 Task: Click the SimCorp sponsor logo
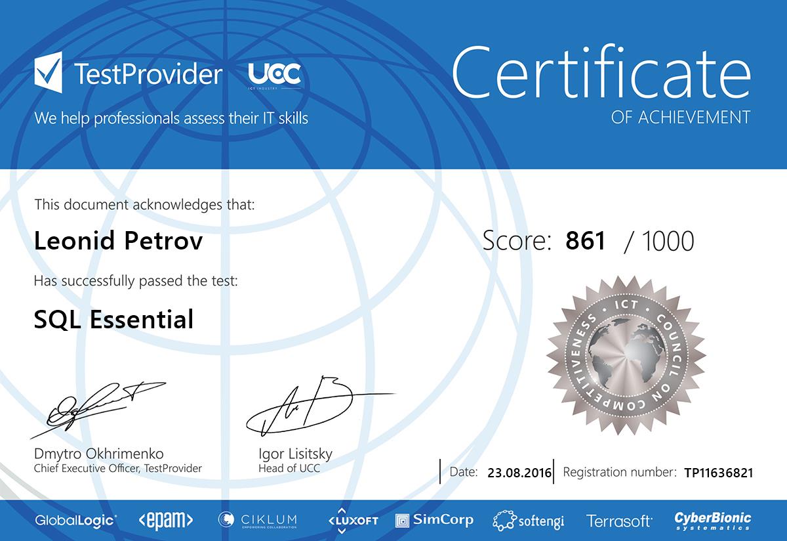click(434, 520)
